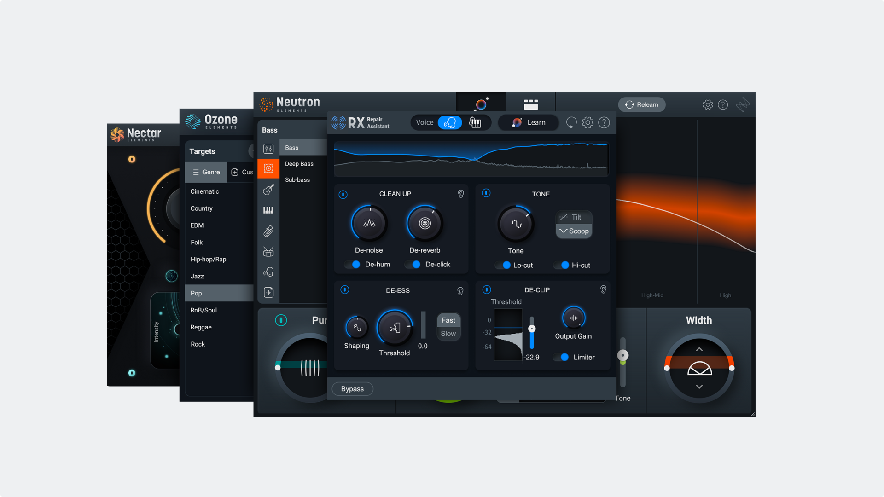The height and width of the screenshot is (497, 884).
Task: Select the mixer faders icon at sidebar top
Action: click(268, 148)
